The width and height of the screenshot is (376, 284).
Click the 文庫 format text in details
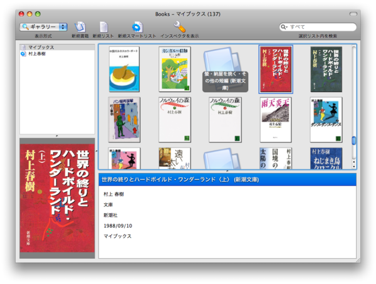click(108, 204)
